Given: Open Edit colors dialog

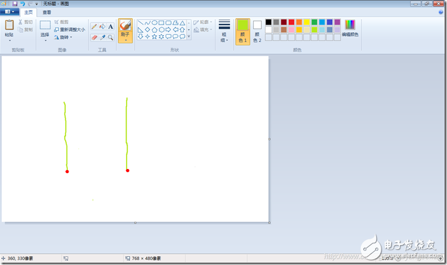Looking at the screenshot, I should 350,29.
